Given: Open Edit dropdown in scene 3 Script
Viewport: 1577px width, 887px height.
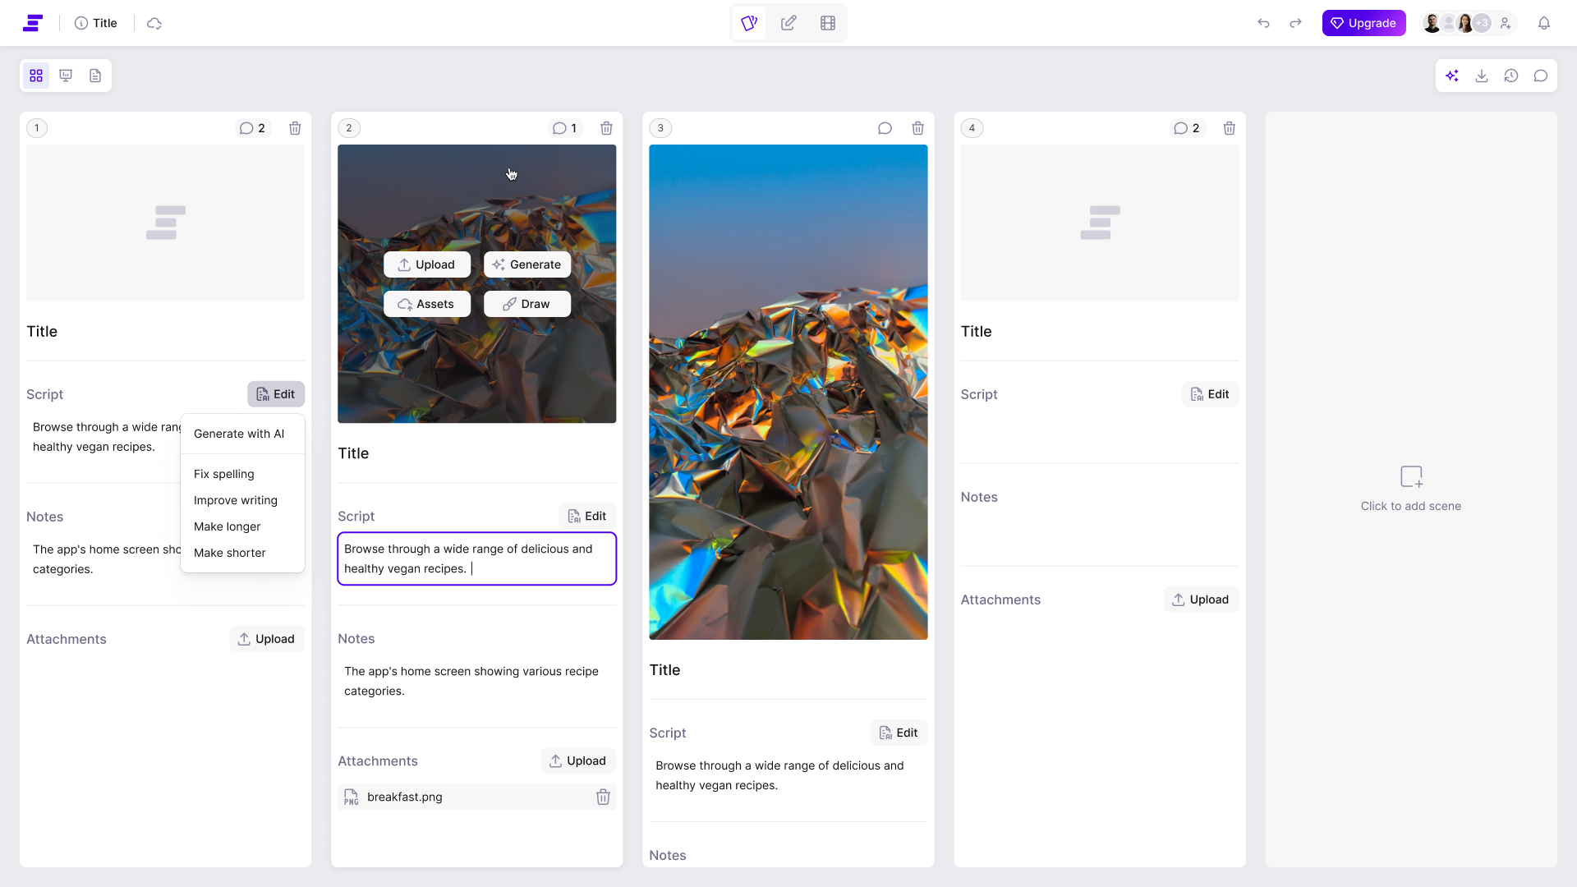Looking at the screenshot, I should coord(899,733).
